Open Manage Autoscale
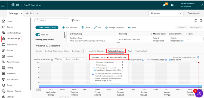 (114, 27)
